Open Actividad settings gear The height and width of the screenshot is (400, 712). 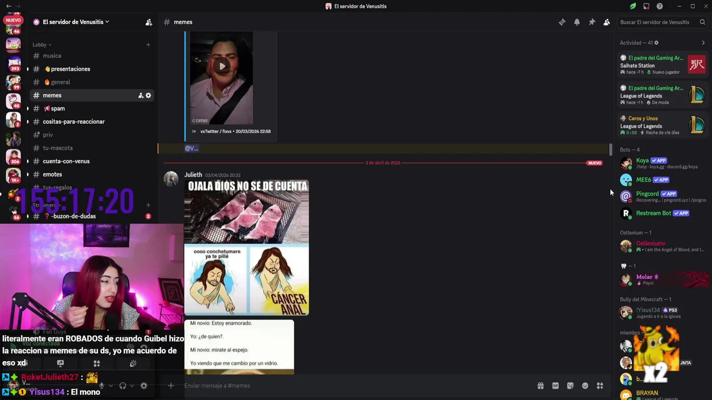click(656, 43)
